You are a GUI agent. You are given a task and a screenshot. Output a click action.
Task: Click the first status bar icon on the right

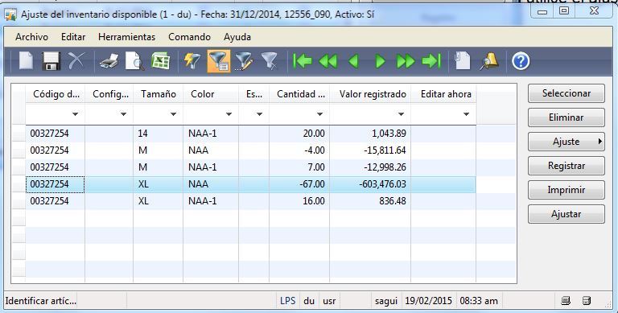(566, 301)
